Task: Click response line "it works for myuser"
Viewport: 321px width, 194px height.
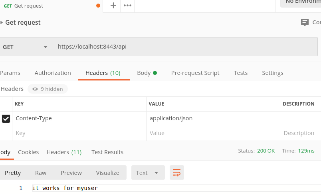Action: [65, 188]
